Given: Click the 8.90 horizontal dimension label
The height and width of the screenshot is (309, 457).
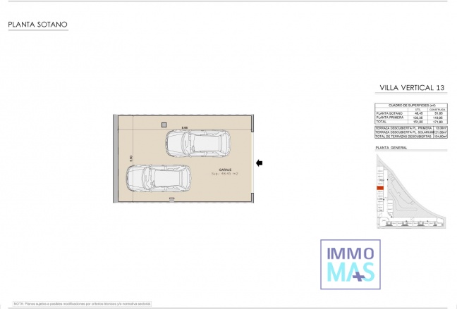Looking at the screenshot, I should 185,127.
